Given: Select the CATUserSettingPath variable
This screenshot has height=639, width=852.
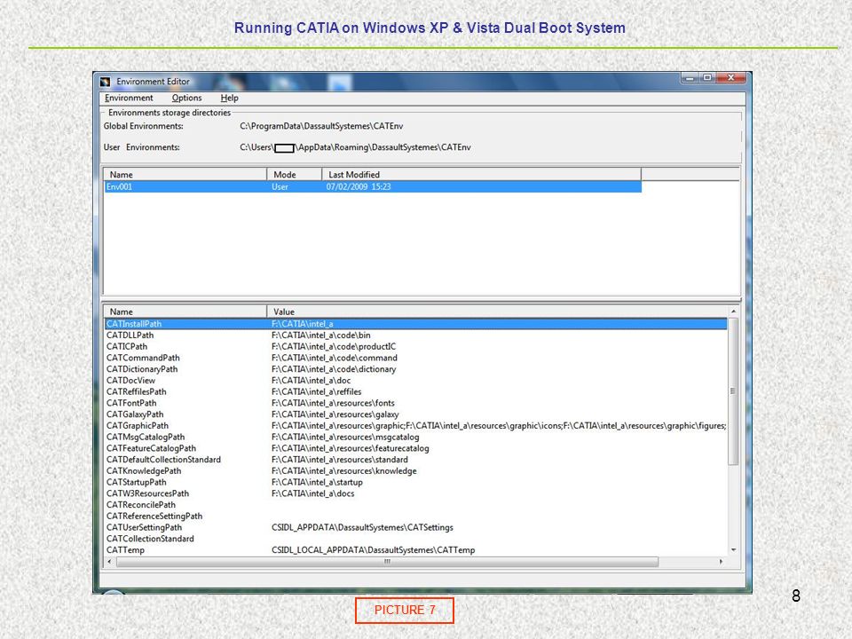Looking at the screenshot, I should [x=144, y=527].
